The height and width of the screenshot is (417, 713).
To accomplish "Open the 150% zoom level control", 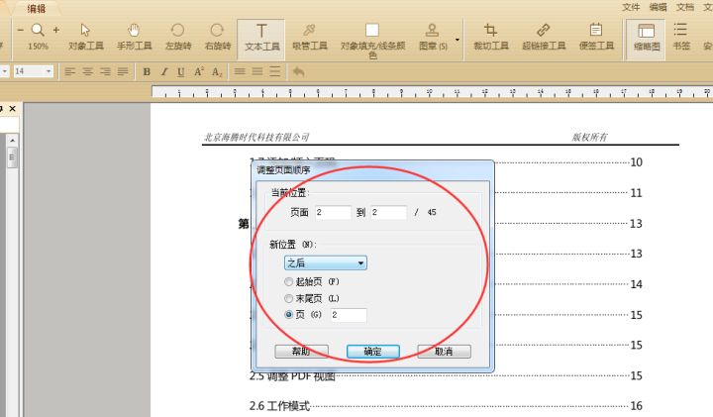I will coord(38,46).
